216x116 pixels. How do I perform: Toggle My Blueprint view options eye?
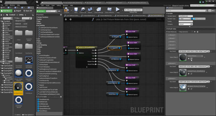click(59, 11)
